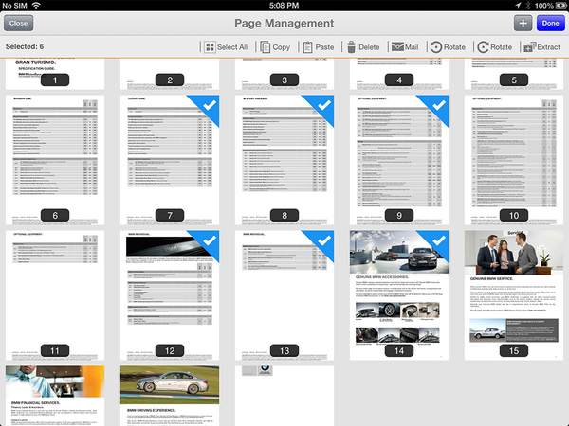Tap the Copy pages icon
This screenshot has width=569, height=426.
[266, 47]
